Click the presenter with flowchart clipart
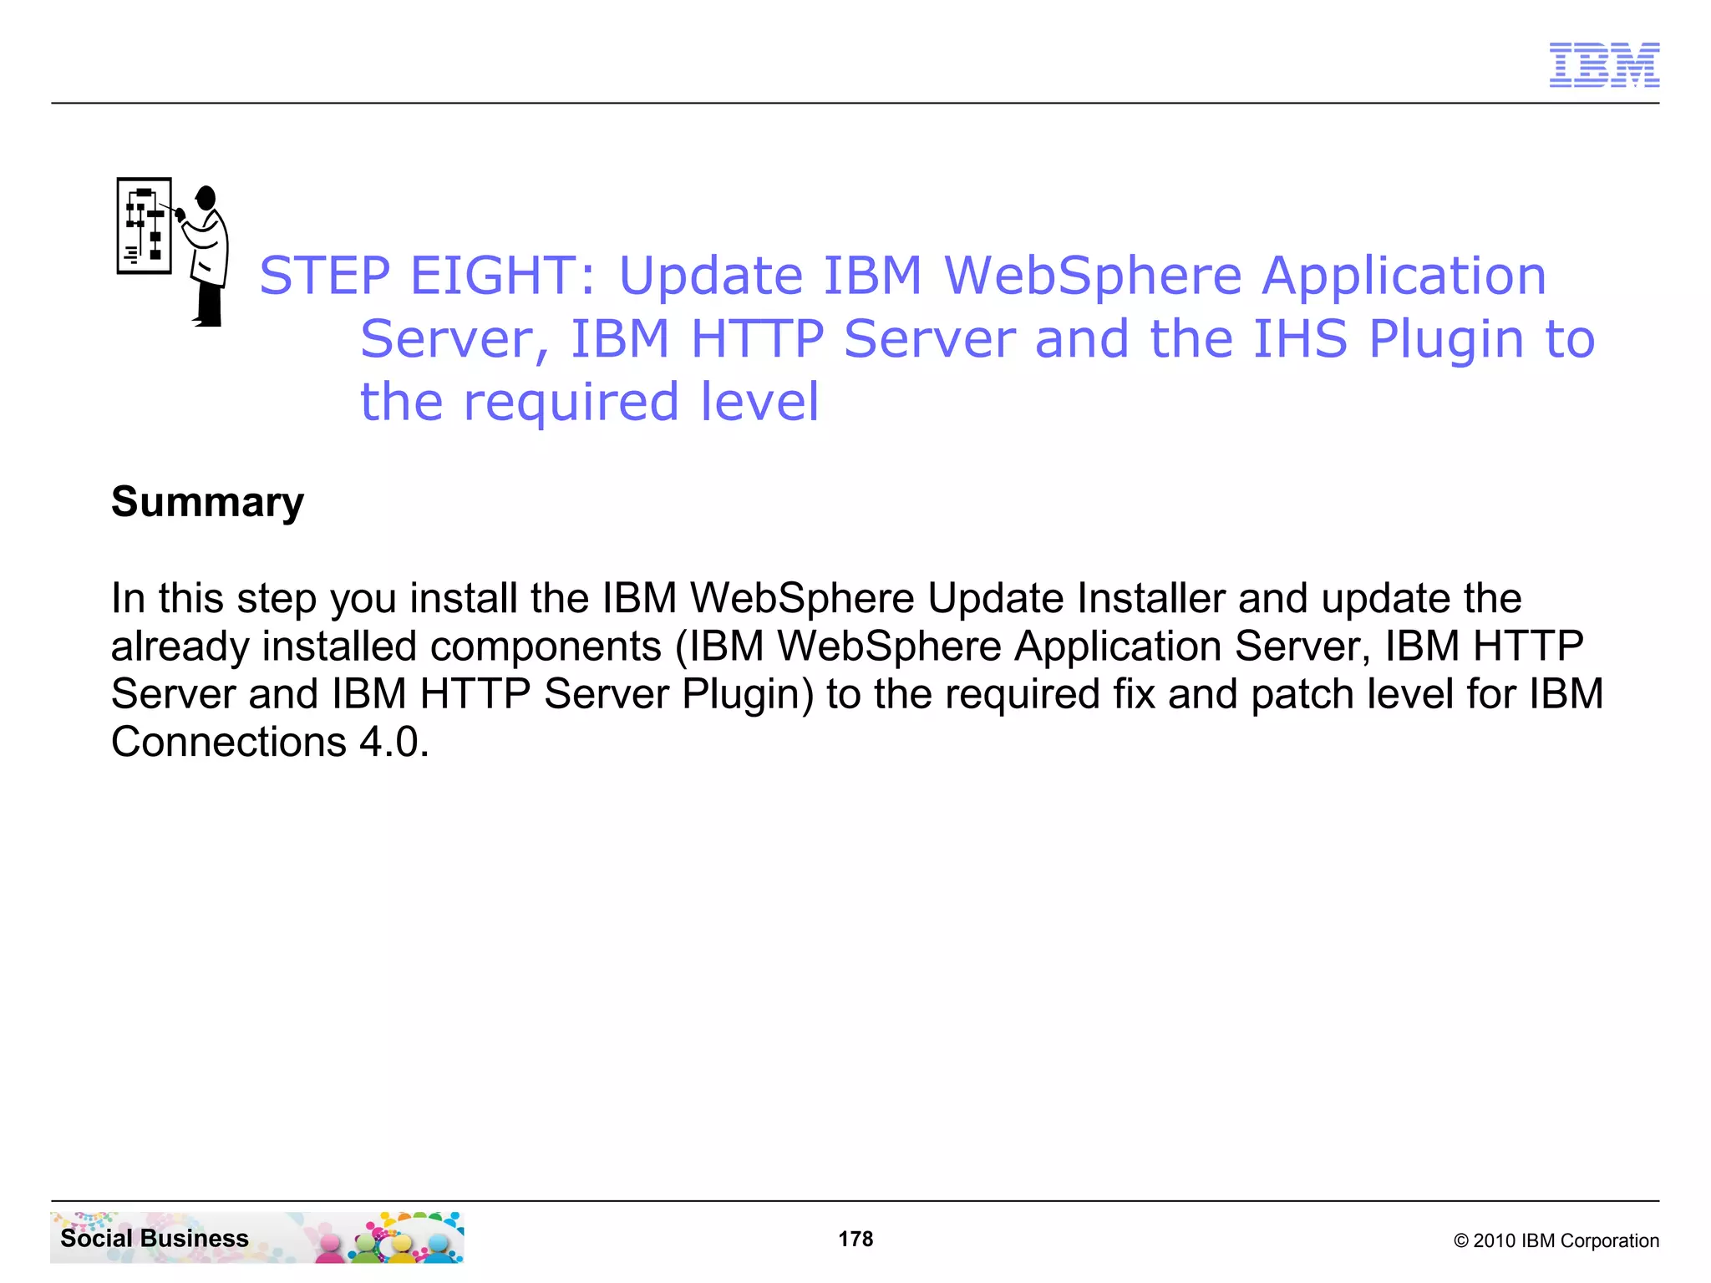 [173, 251]
